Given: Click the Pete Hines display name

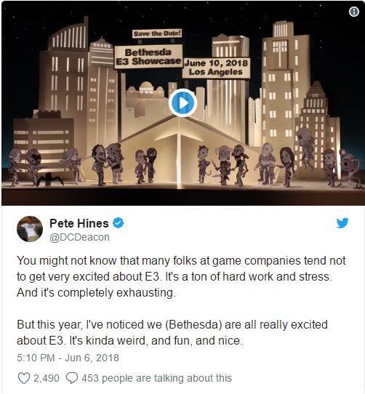Looking at the screenshot, I should [79, 223].
